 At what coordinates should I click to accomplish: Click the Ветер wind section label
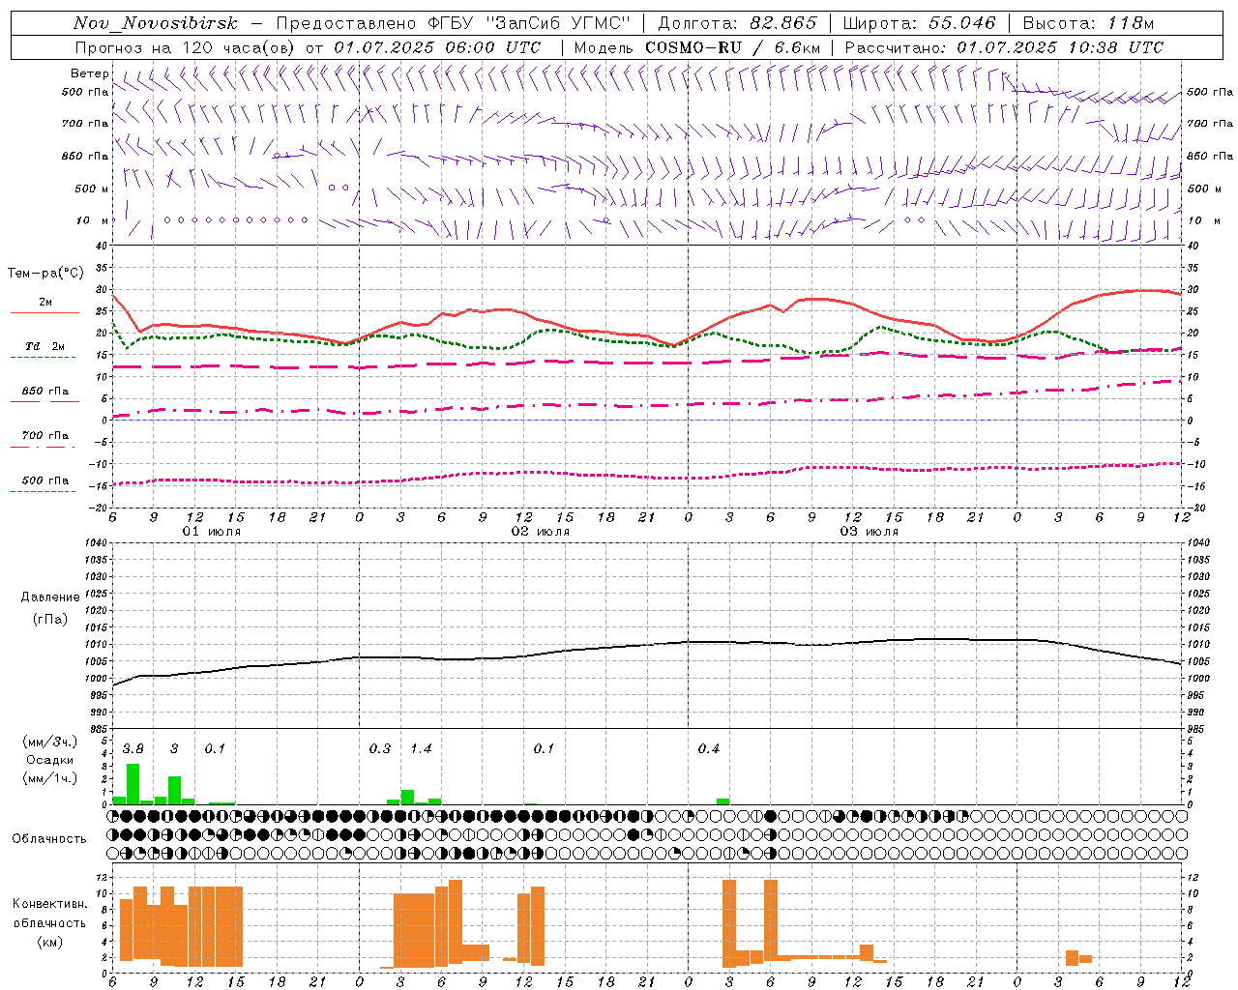89,73
